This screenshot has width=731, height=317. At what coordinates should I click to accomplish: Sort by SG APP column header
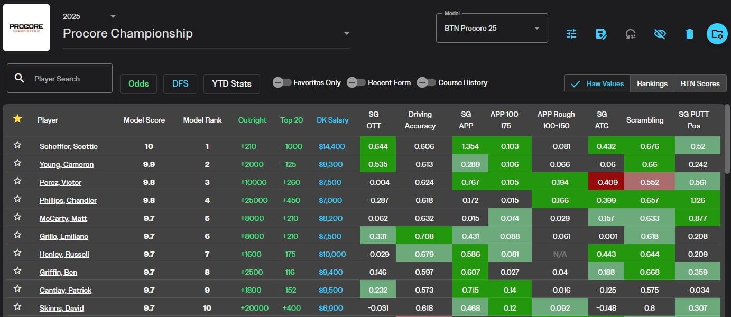(467, 120)
